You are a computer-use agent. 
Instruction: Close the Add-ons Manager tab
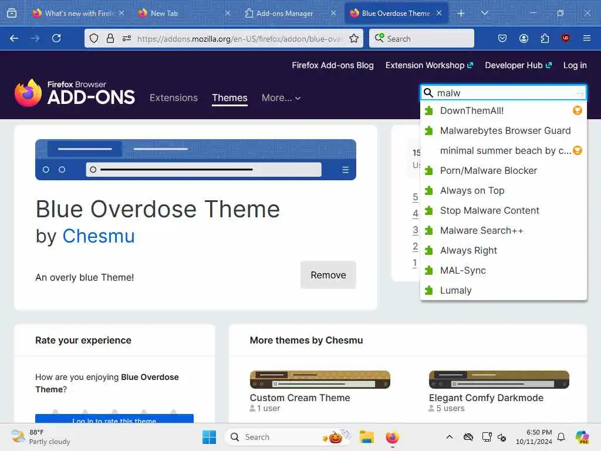coord(333,14)
